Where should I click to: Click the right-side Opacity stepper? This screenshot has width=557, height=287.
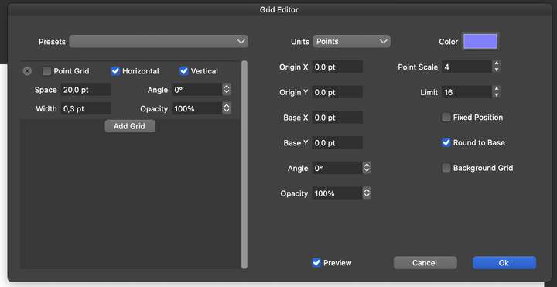[367, 193]
